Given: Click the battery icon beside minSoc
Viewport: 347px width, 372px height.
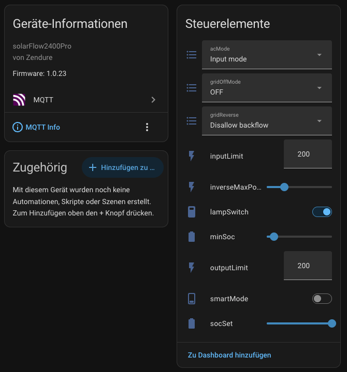Looking at the screenshot, I should 192,237.
